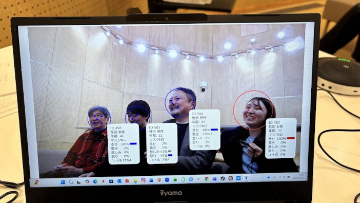Click the red happiness bar in ID 583 card
Screen dimensions: 360x203
pos(290,138)
